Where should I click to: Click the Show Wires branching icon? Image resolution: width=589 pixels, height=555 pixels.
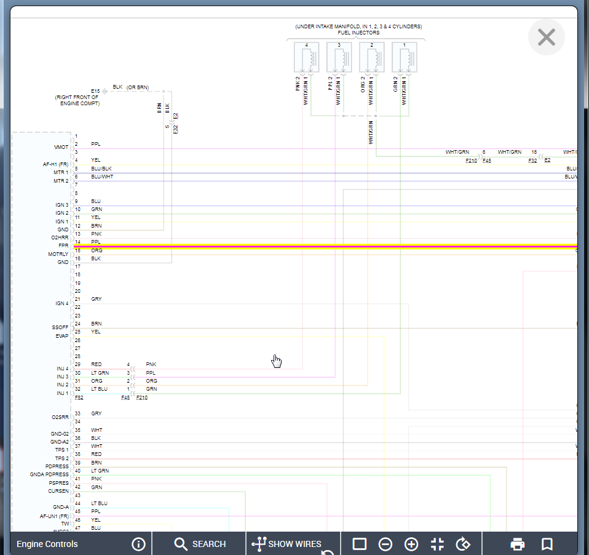[x=259, y=544]
